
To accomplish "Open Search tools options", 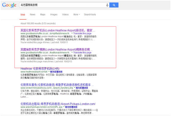I will (x=90, y=14).
